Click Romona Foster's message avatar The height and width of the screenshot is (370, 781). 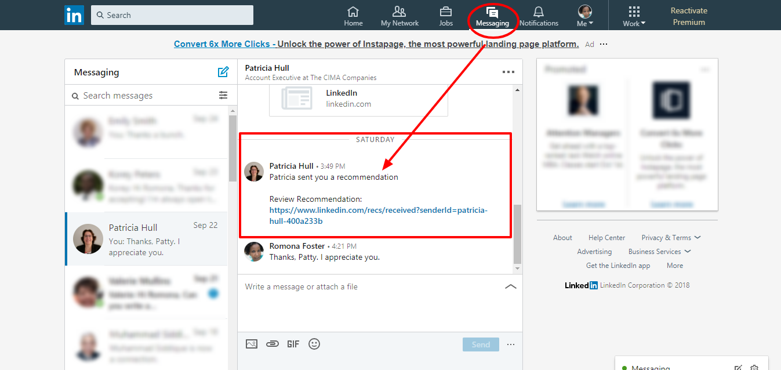coord(254,252)
